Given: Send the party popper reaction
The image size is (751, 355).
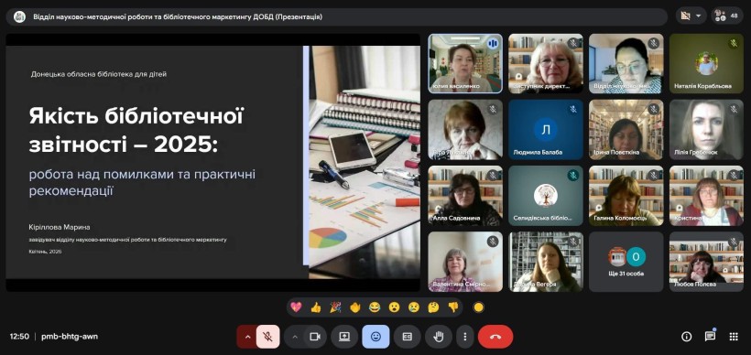Looking at the screenshot, I should 335,307.
